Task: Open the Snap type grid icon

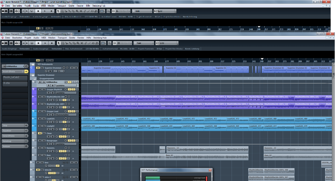Action: tap(119, 43)
